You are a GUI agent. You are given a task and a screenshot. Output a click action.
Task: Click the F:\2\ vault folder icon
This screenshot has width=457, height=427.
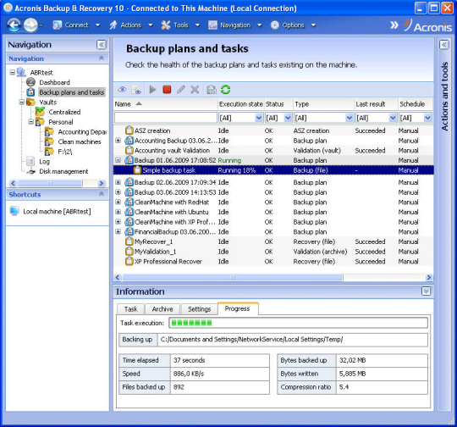coord(49,151)
